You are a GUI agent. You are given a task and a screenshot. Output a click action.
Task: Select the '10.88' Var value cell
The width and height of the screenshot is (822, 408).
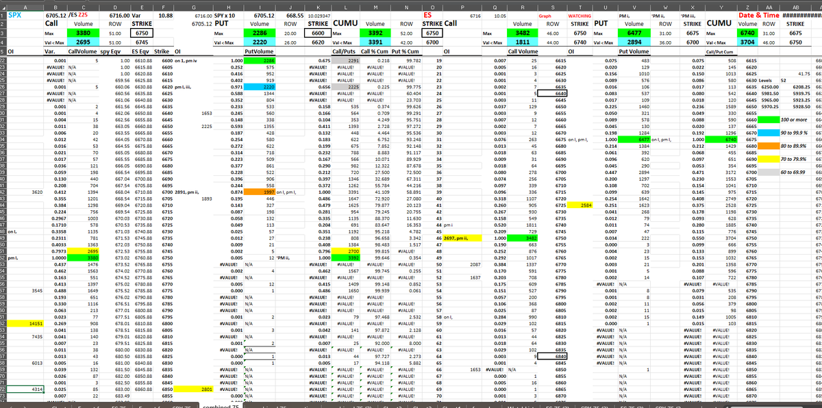164,14
